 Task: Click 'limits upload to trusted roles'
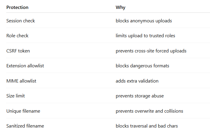[145, 36]
